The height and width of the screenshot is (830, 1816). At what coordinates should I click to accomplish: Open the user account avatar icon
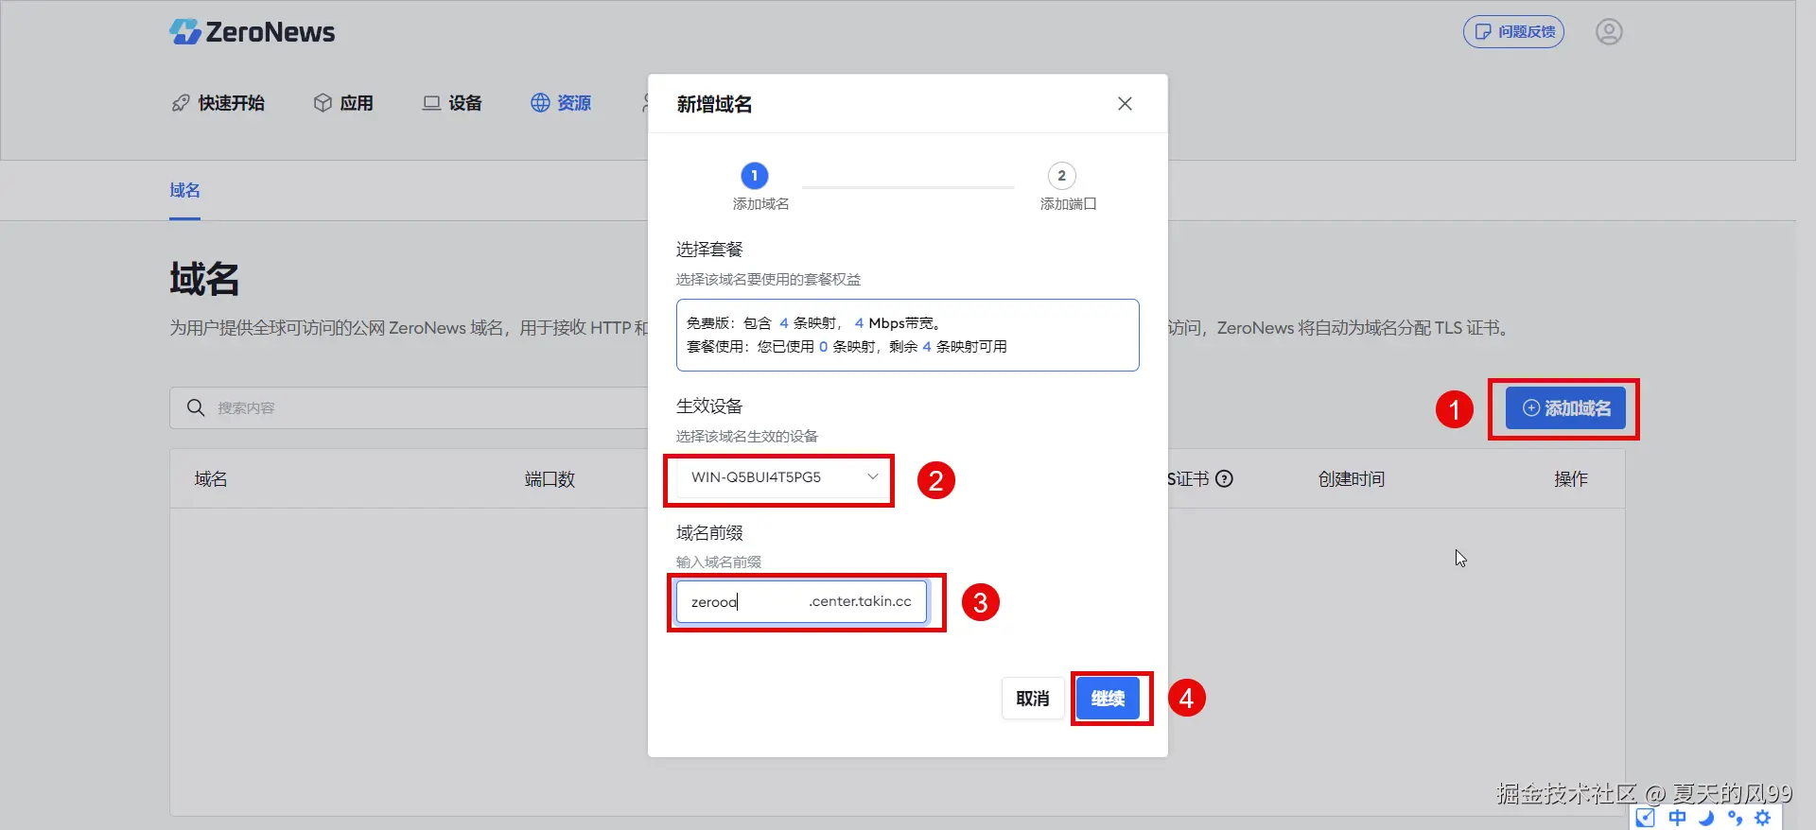(x=1609, y=31)
